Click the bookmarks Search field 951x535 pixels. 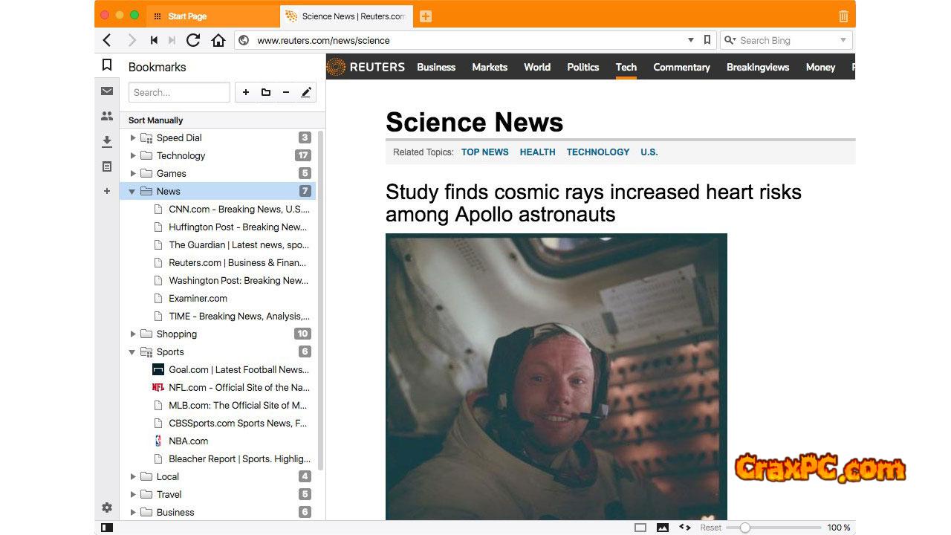(179, 92)
